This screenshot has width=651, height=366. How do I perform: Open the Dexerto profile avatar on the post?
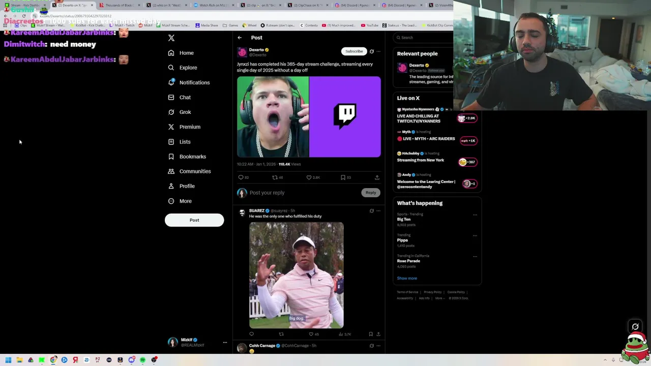(x=242, y=52)
